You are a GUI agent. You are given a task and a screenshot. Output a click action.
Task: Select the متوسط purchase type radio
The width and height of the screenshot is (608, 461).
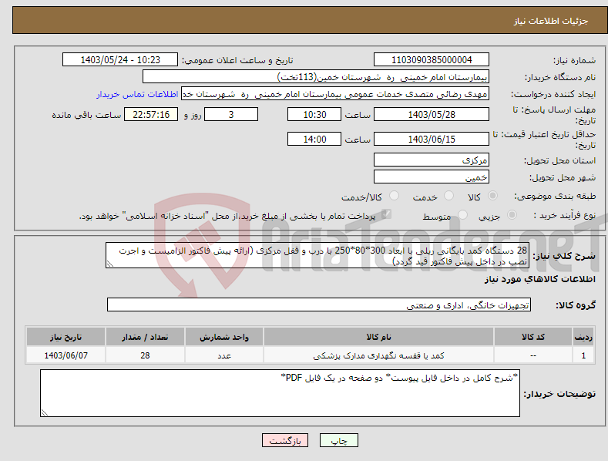tap(462, 214)
